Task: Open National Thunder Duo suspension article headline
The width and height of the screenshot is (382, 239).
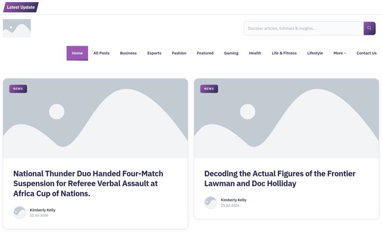Action: [x=88, y=183]
